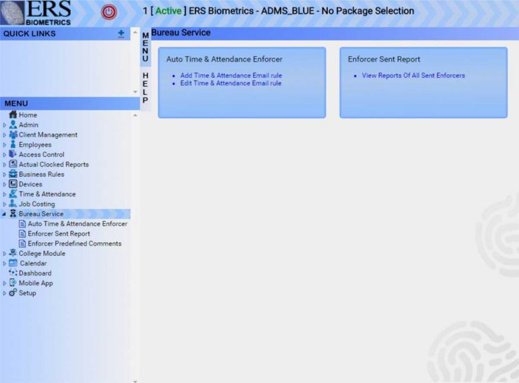519x383 pixels.
Task: Open View Reports Of All Sent Enforcers
Action: [x=413, y=76]
